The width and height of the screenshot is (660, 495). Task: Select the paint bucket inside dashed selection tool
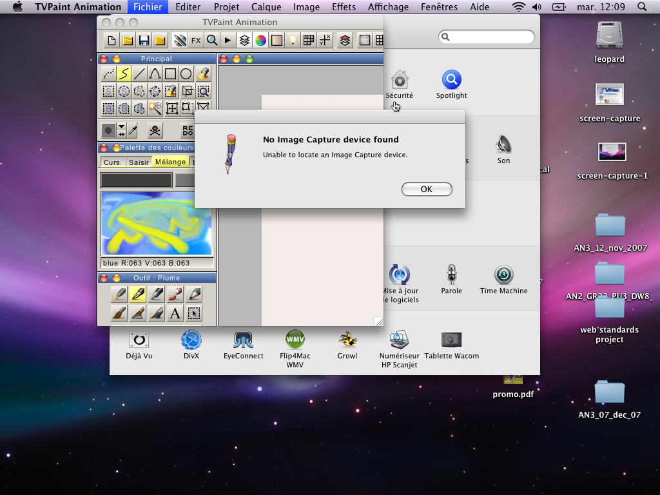click(x=170, y=91)
